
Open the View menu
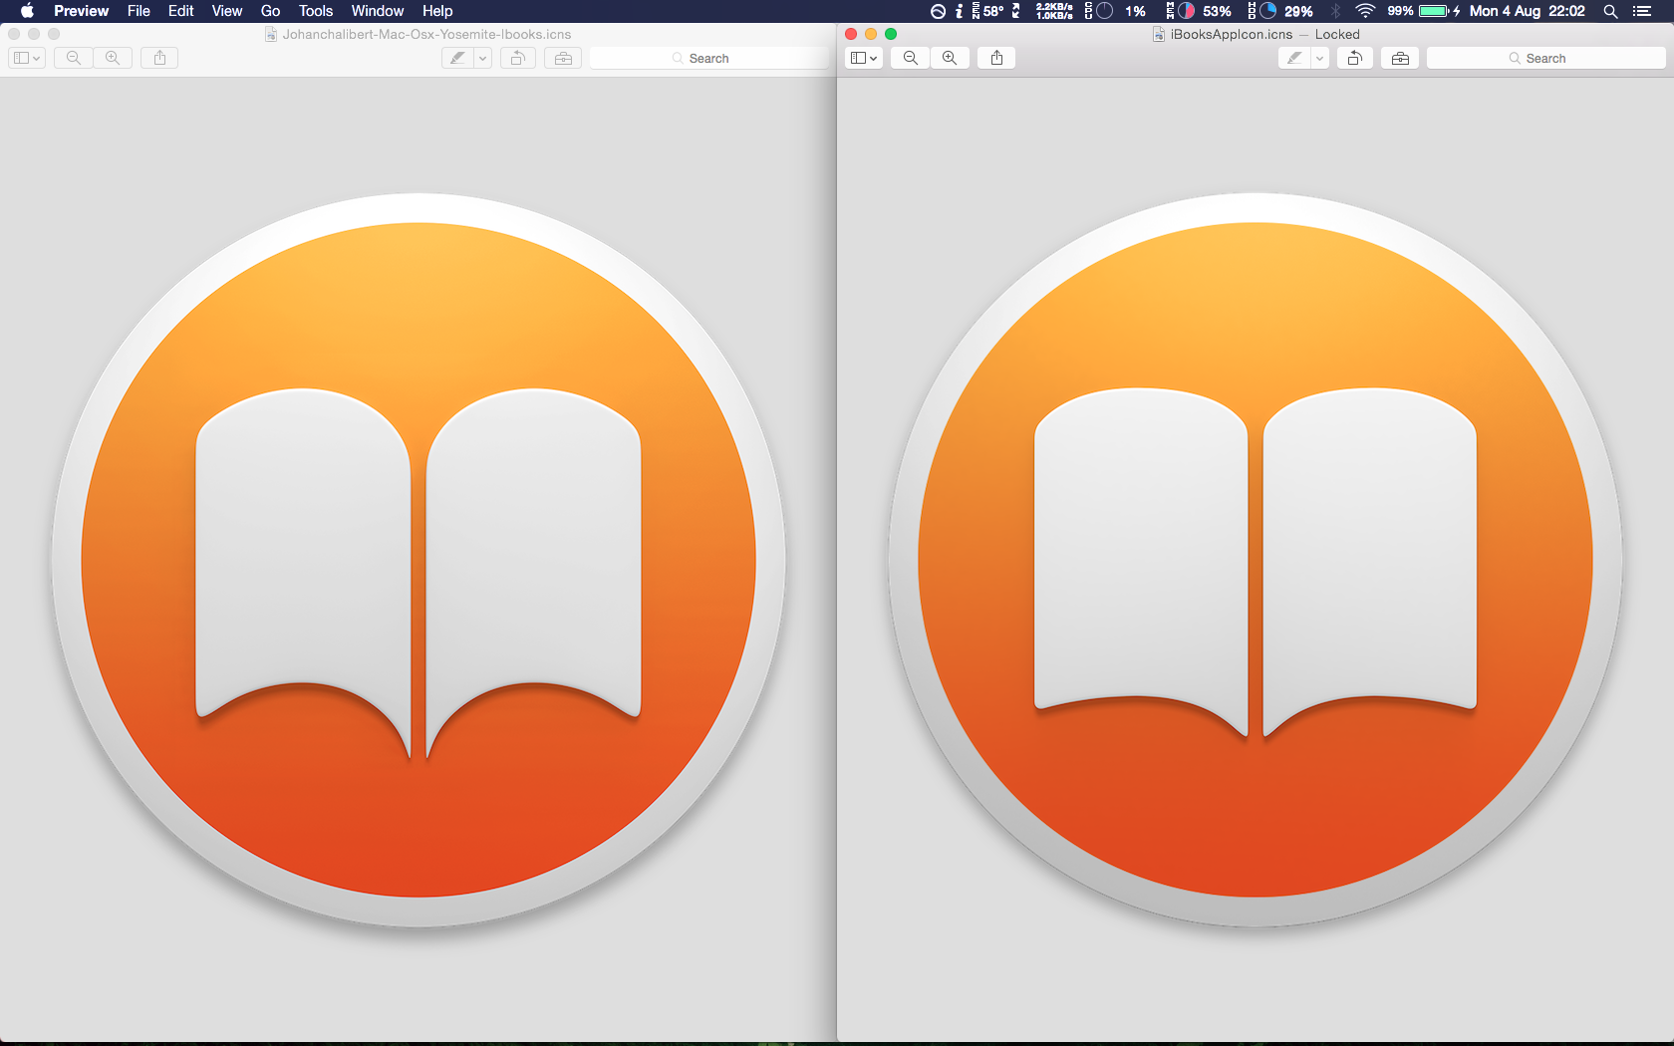pos(227,11)
